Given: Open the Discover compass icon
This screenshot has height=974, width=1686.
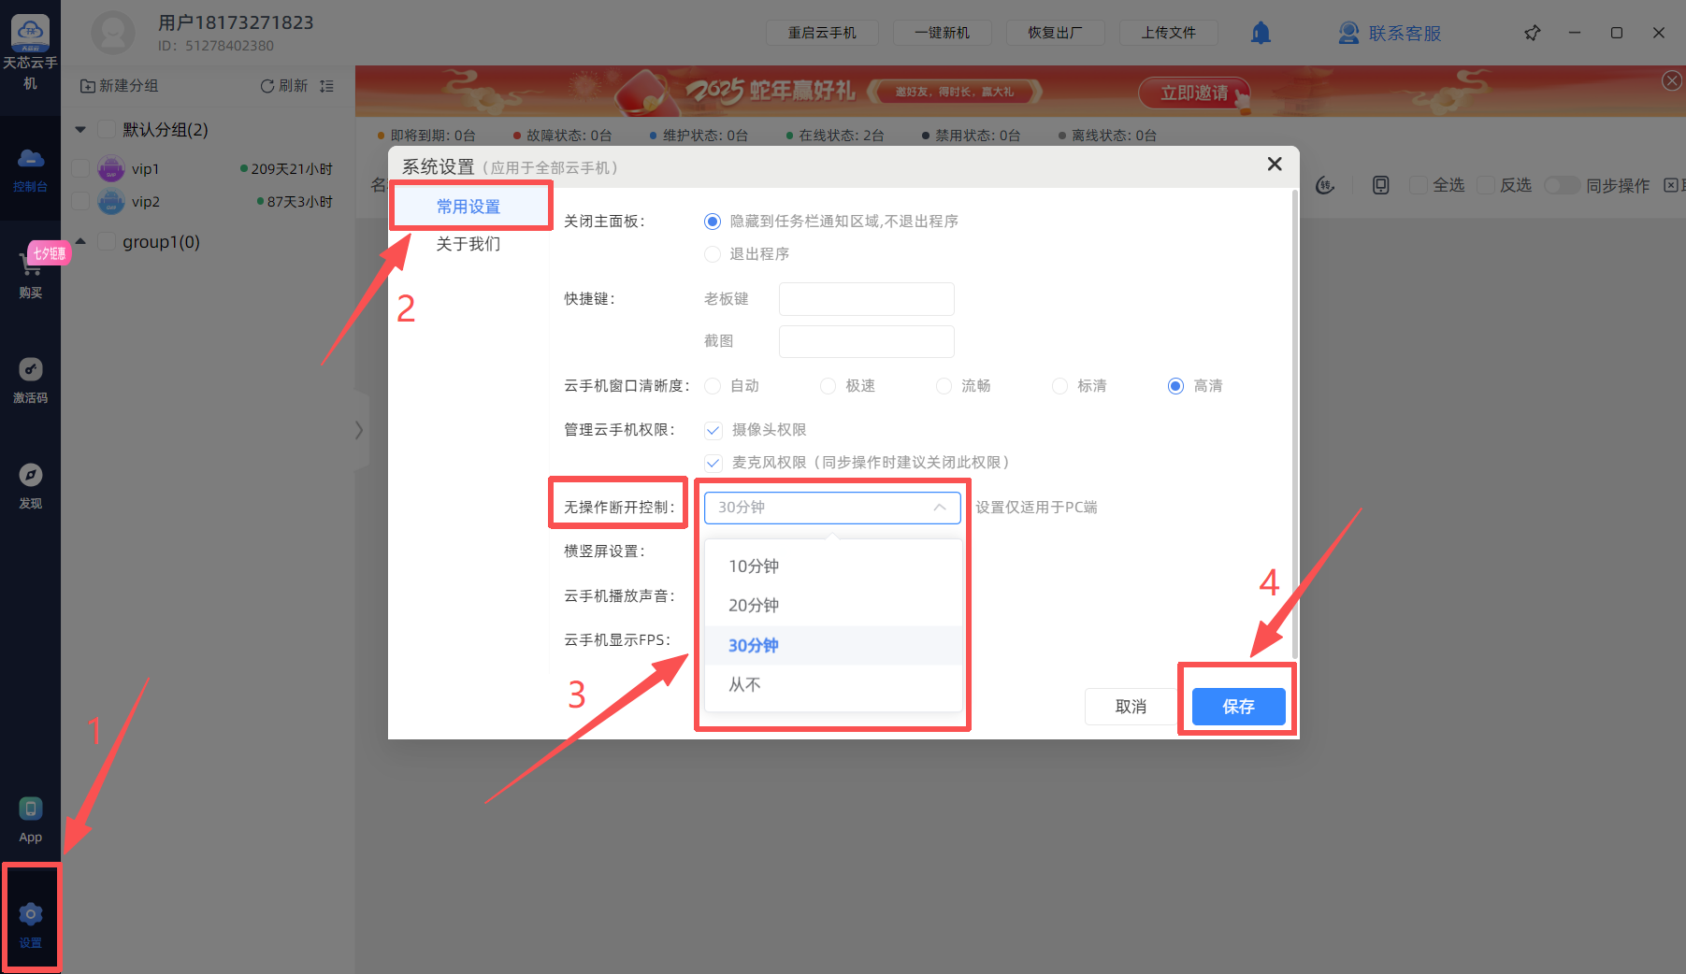Looking at the screenshot, I should [30, 477].
